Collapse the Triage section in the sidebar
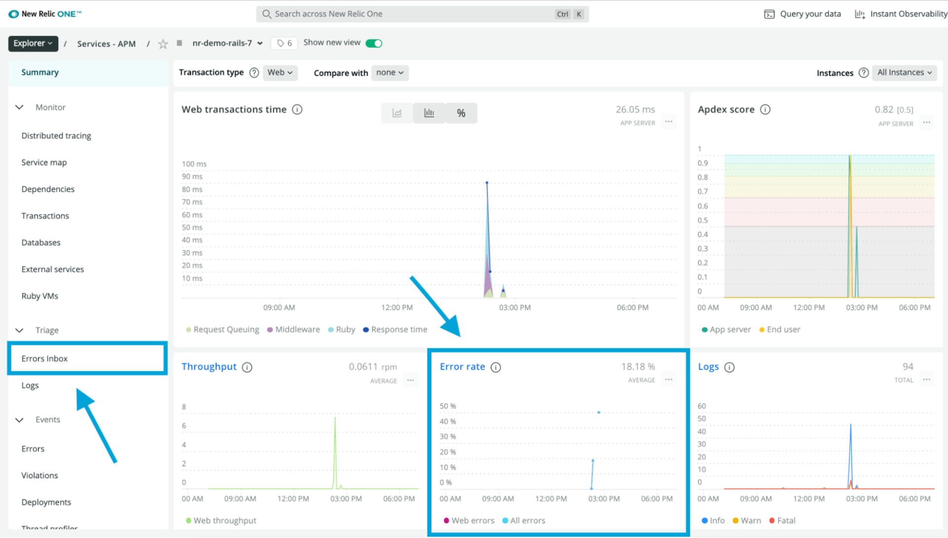This screenshot has height=538, width=948. [19, 330]
